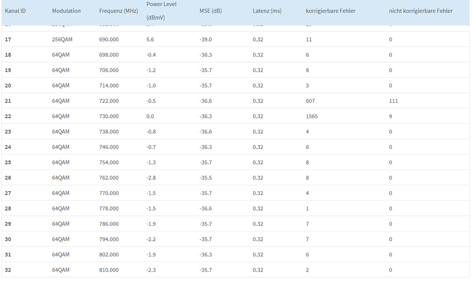The width and height of the screenshot is (473, 291).
Task: Select the channel 28 row ID
Action: pyautogui.click(x=8, y=209)
